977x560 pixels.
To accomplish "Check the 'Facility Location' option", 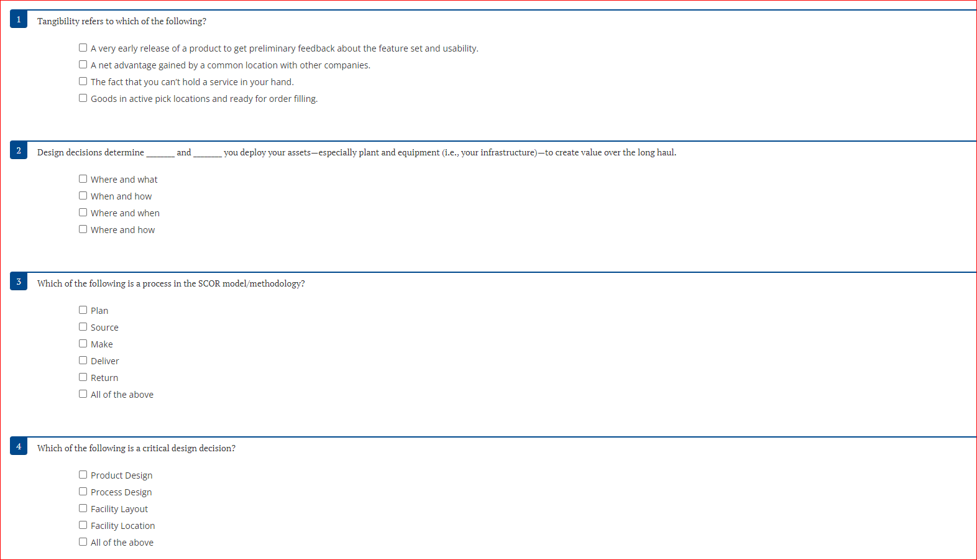I will (x=83, y=525).
